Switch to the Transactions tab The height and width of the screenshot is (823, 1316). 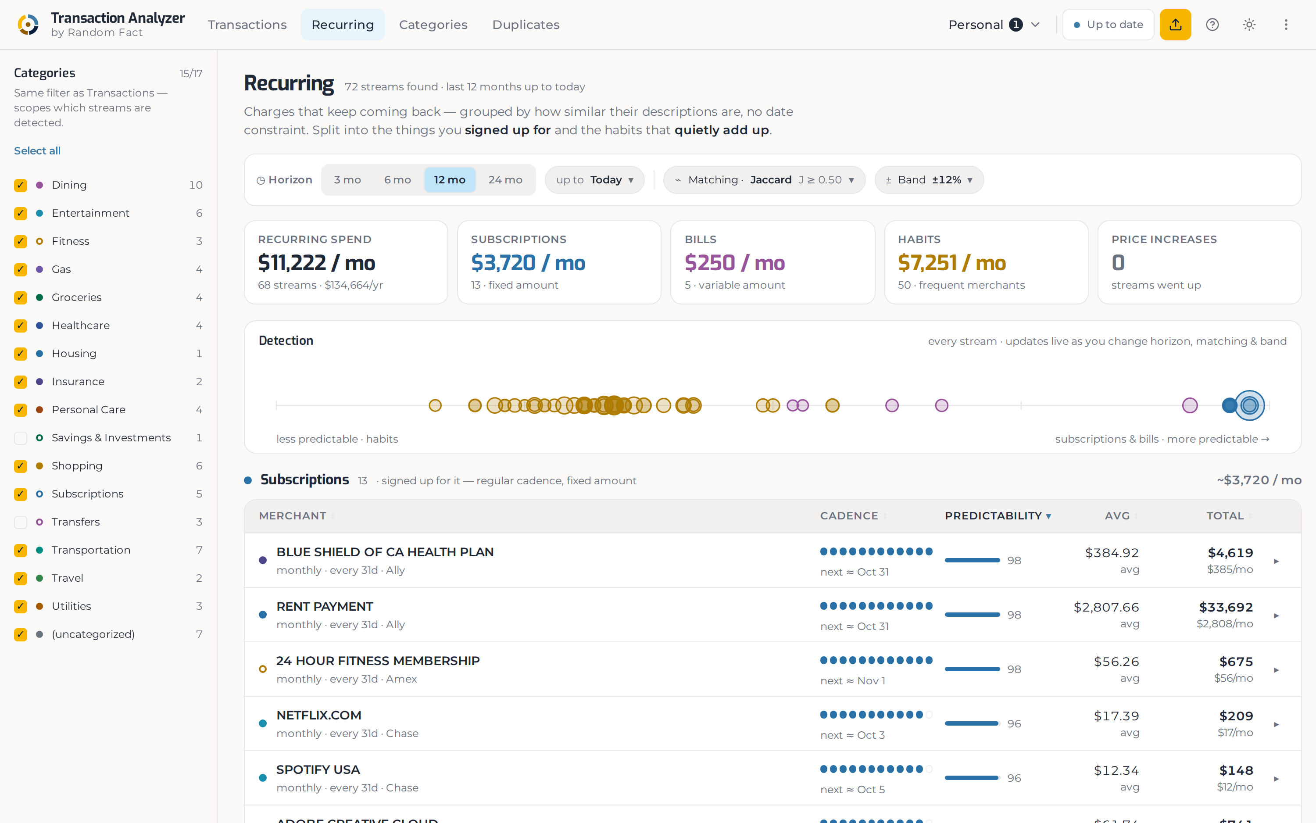pos(247,25)
